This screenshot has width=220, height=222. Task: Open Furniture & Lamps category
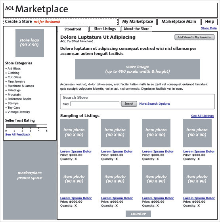click(x=21, y=86)
